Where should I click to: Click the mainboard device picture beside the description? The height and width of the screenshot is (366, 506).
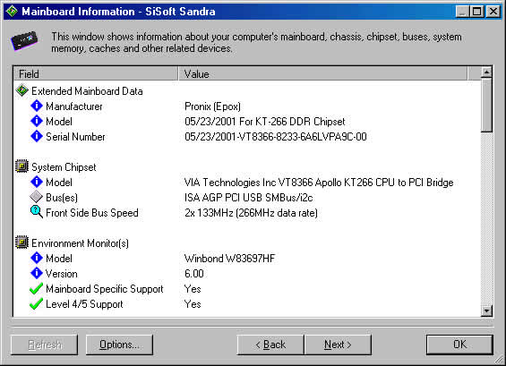click(x=24, y=40)
